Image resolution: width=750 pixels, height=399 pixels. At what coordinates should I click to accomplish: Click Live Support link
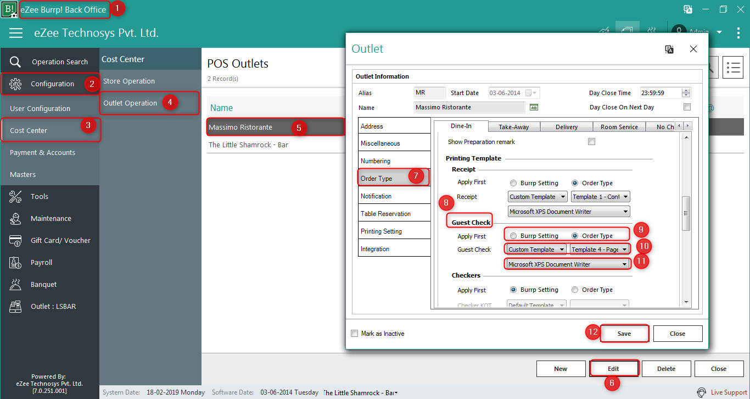point(729,392)
